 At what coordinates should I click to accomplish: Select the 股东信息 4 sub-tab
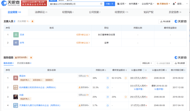pos(8,63)
